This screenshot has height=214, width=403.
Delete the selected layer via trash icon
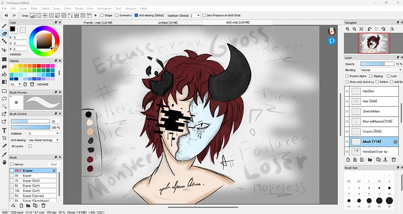point(394,160)
